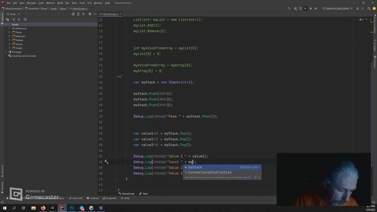Click the Unity Pause button in toolbar
The width and height of the screenshot is (377, 212).
310,8
